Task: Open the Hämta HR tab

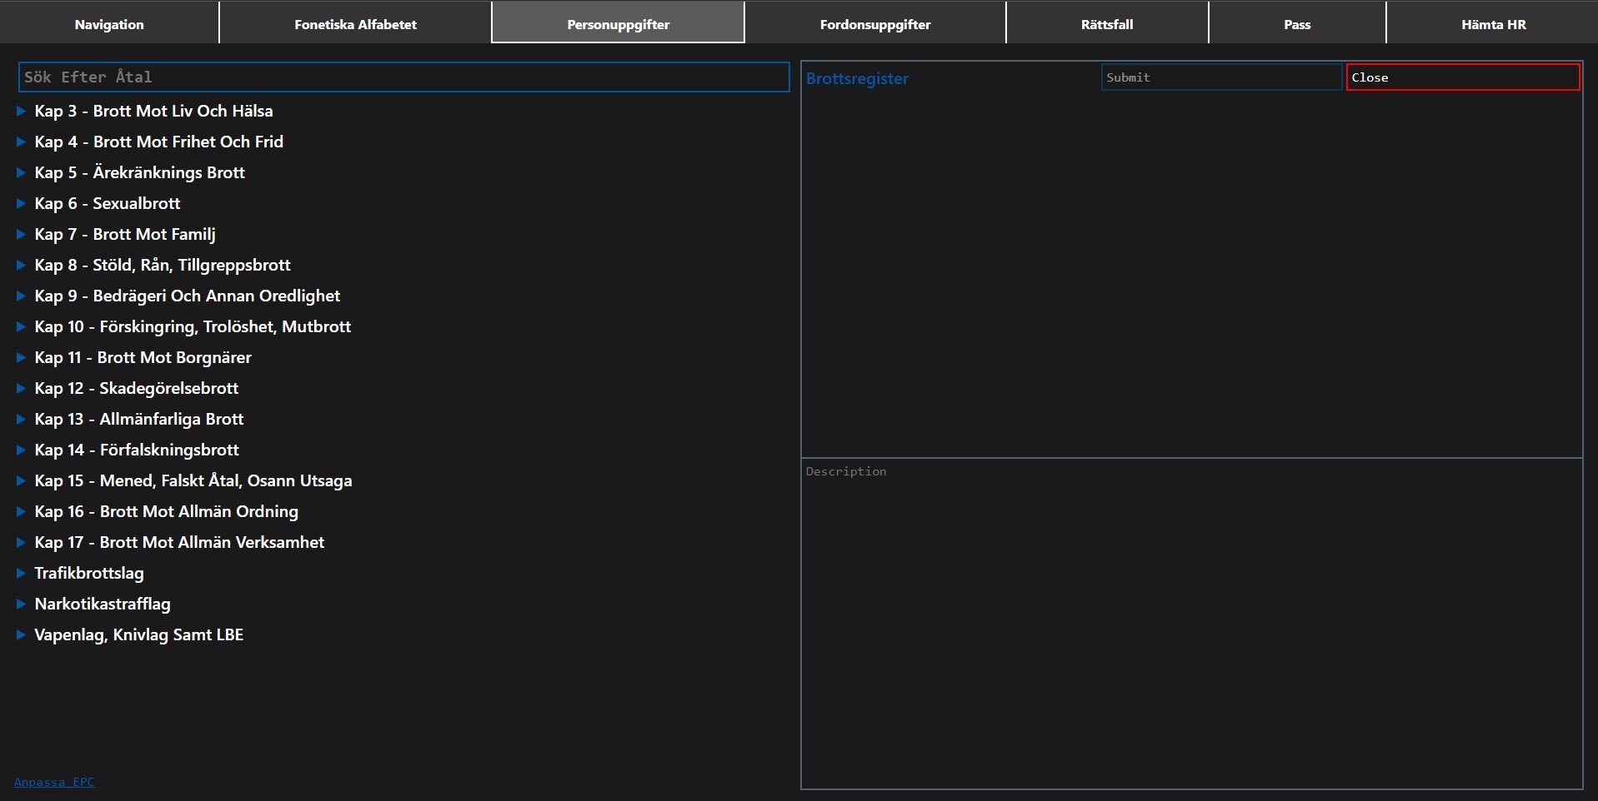Action: coord(1492,24)
